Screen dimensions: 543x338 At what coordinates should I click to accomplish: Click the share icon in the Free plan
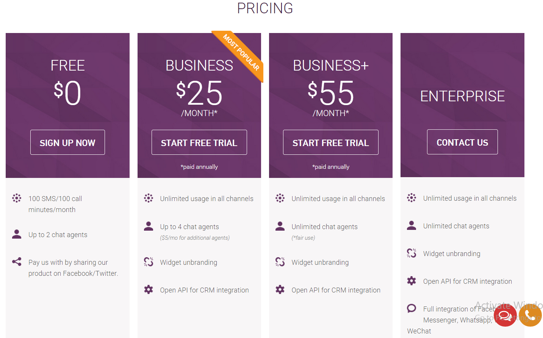coord(17,262)
